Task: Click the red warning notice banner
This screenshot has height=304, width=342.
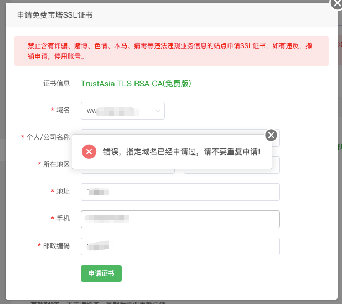Action: pyautogui.click(x=171, y=51)
